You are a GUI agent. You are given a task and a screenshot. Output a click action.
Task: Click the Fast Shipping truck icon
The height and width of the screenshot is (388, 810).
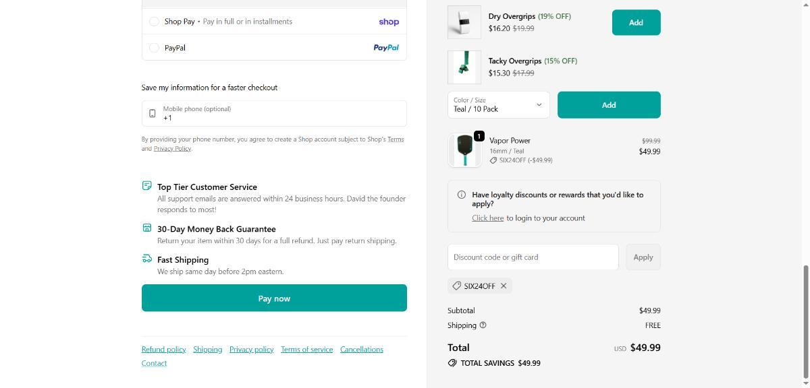point(147,259)
